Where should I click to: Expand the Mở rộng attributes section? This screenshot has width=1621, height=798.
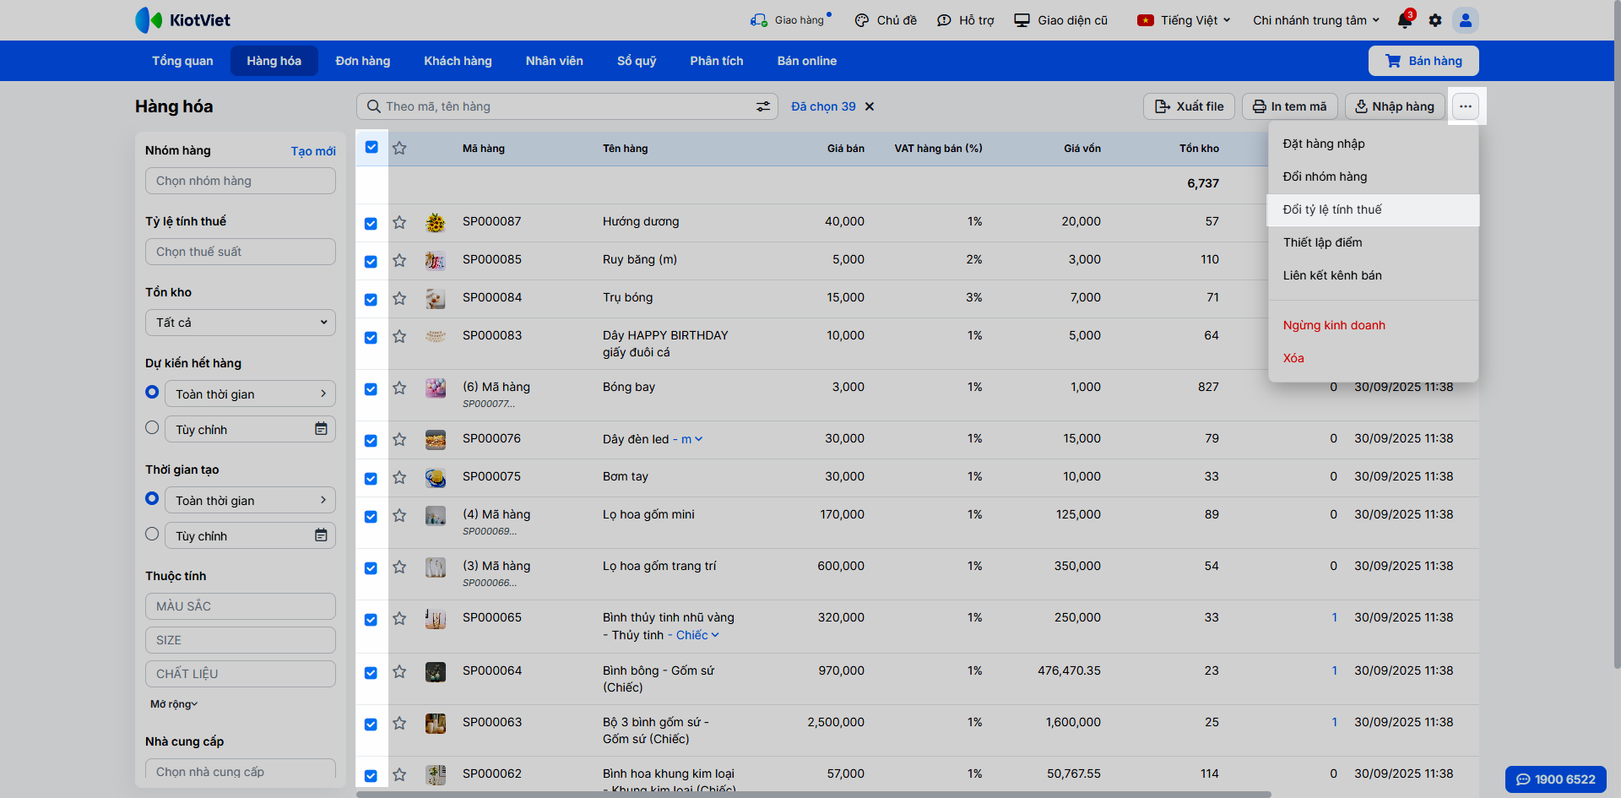[x=174, y=704]
